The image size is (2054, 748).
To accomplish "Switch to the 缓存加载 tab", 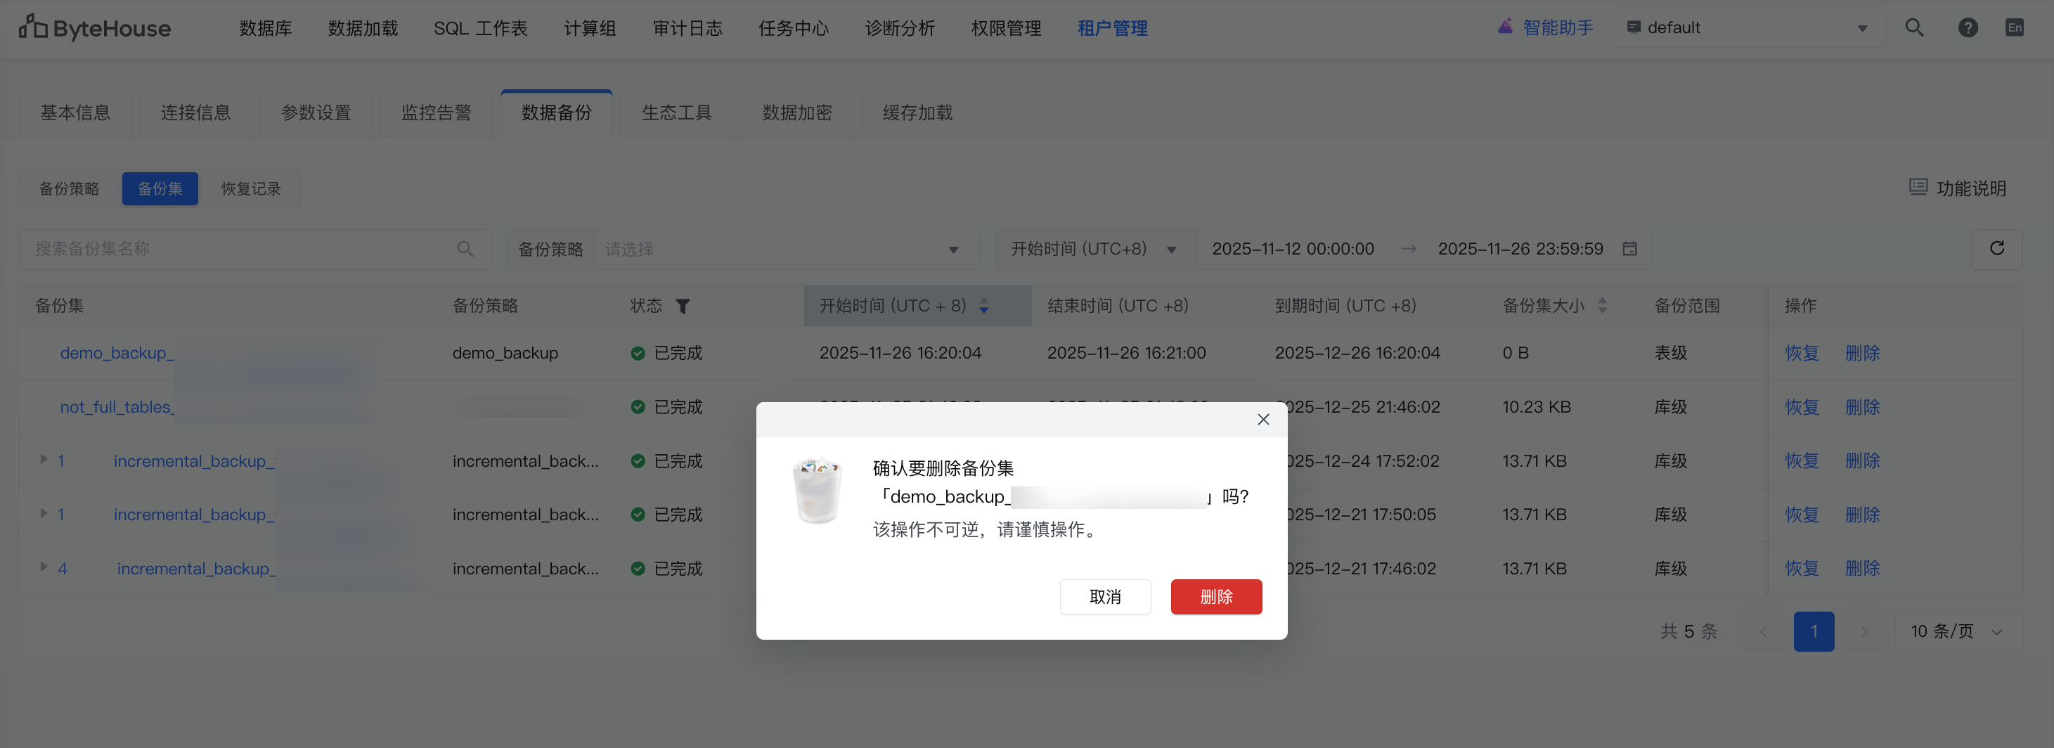I will coord(918,113).
